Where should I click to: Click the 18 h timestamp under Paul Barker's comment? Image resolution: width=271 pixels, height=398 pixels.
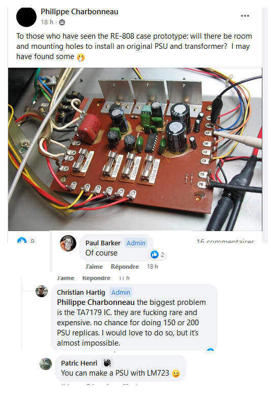(153, 267)
